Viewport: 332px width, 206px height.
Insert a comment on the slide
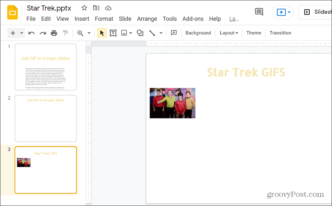click(174, 33)
